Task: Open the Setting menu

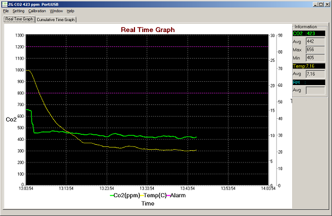Action: pyautogui.click(x=18, y=11)
